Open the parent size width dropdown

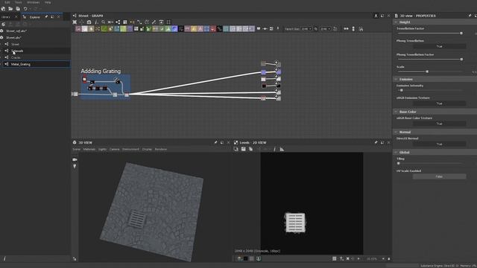click(306, 29)
